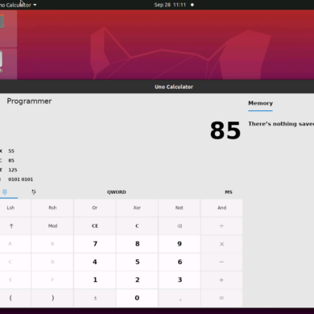Click digit 3 key
Image resolution: width=314 pixels, height=314 pixels.
click(180, 280)
